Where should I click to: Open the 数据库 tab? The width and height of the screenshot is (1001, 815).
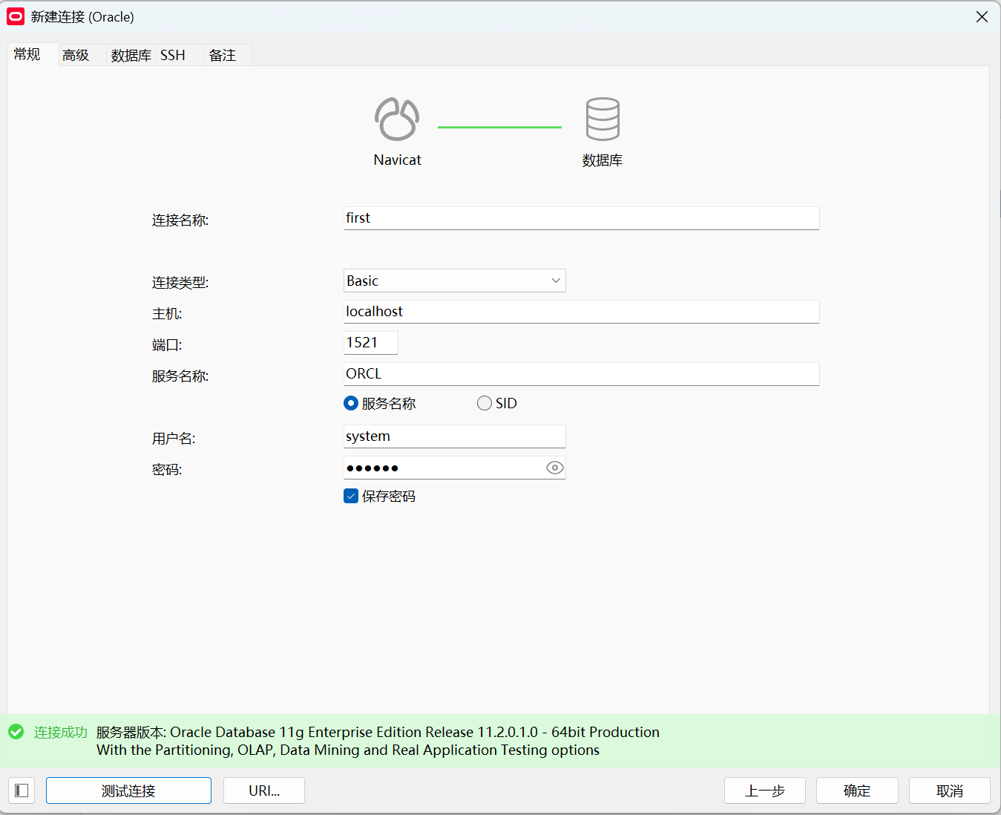click(x=131, y=55)
